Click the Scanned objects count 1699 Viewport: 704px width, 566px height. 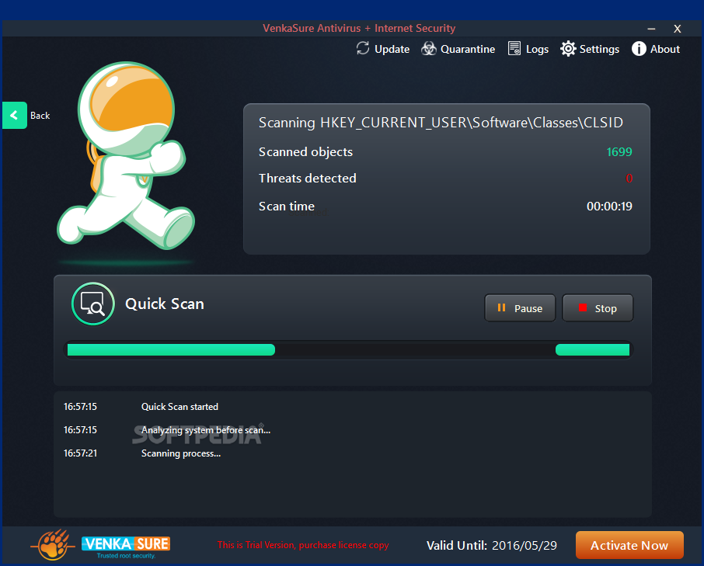click(x=619, y=152)
